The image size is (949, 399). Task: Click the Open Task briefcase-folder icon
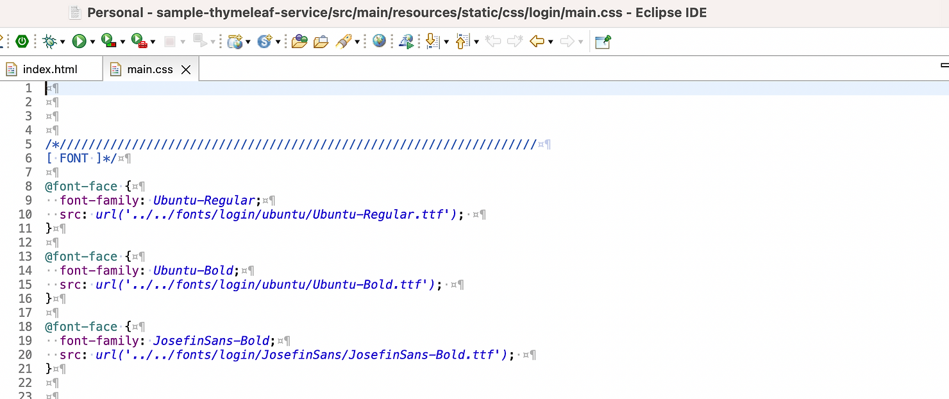point(321,42)
